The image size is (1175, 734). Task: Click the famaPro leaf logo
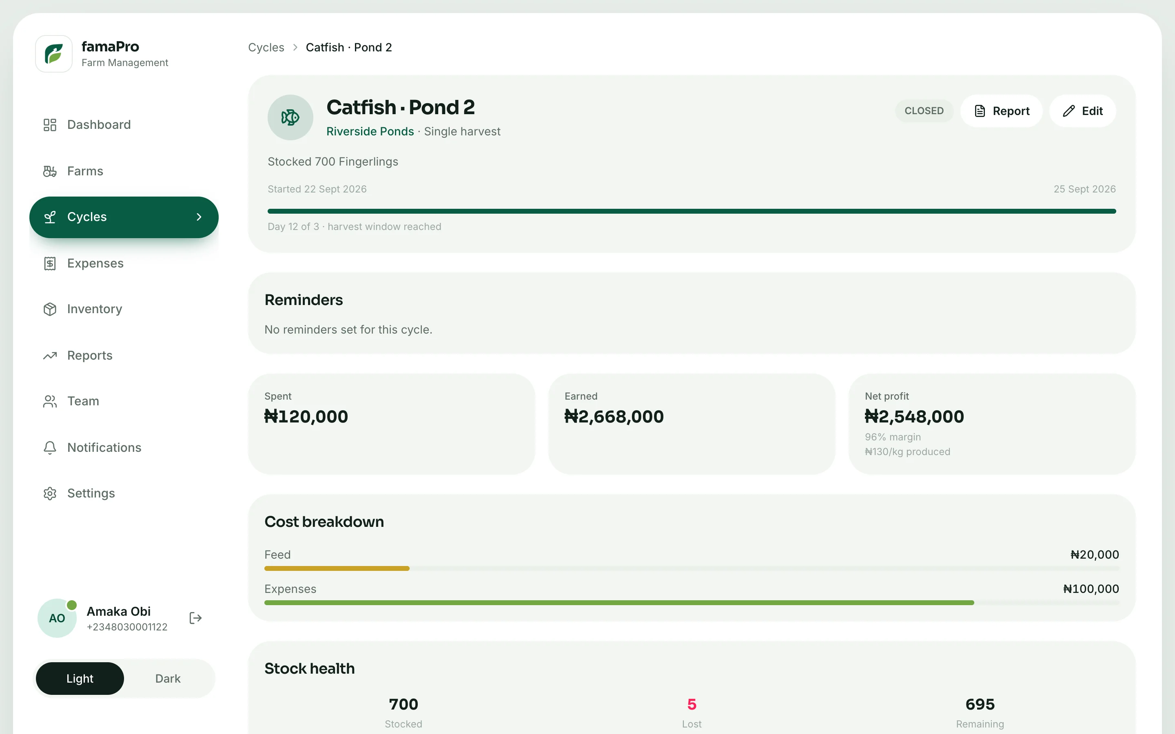[54, 54]
